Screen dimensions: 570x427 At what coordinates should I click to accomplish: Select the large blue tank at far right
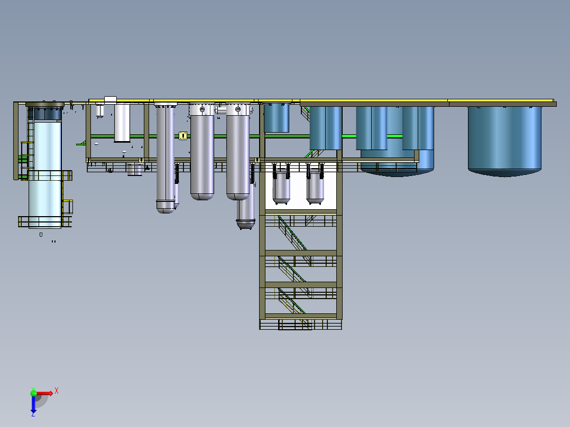pyautogui.click(x=504, y=141)
